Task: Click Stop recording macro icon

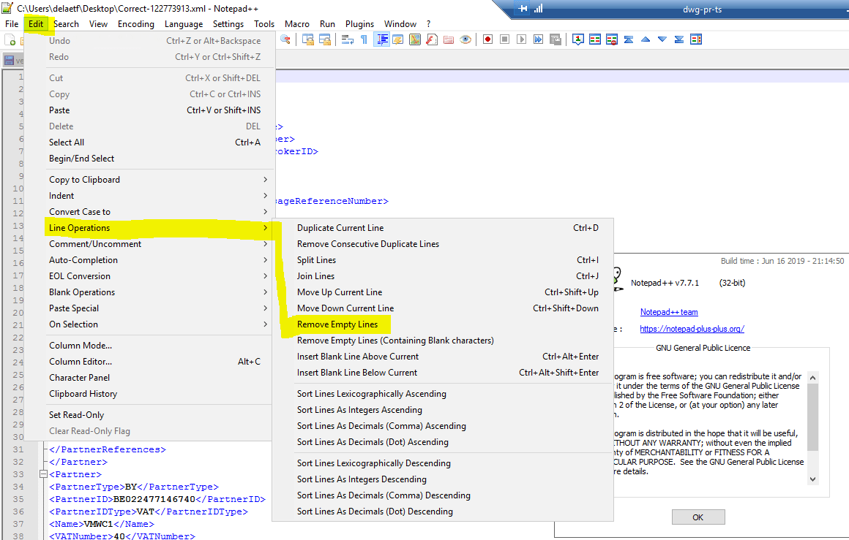Action: coord(504,39)
